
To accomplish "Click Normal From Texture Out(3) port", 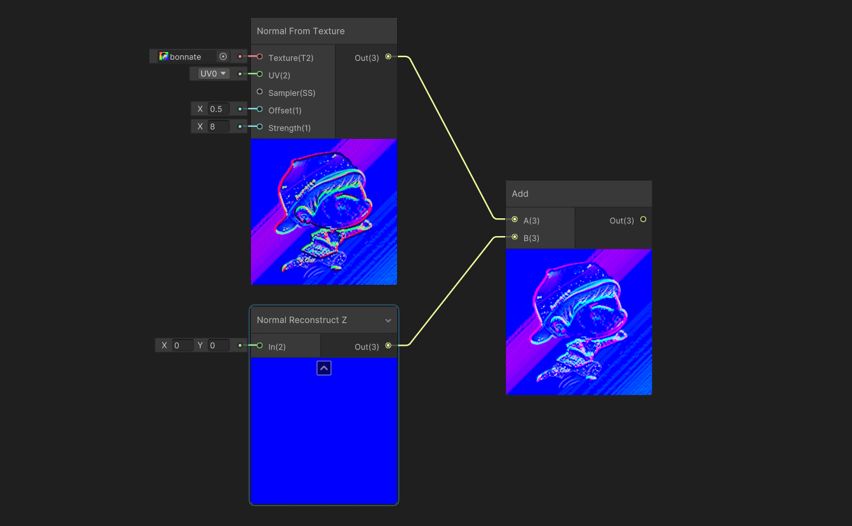I will coord(388,56).
